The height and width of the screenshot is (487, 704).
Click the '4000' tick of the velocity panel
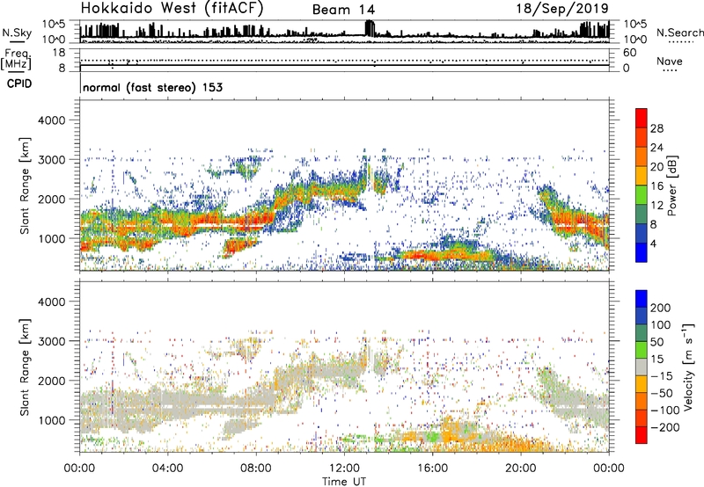coord(51,302)
